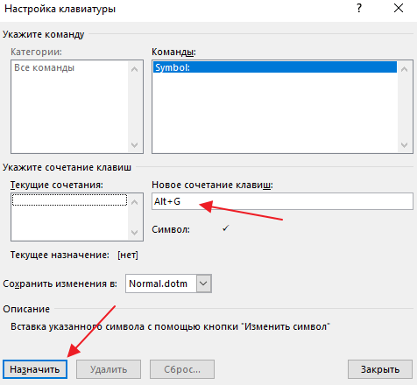Select the empty item in current shortcuts list
Screen dimensions: 417x385
point(69,200)
